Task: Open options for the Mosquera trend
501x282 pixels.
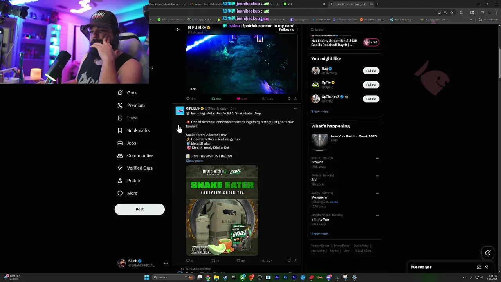Action: [x=377, y=193]
